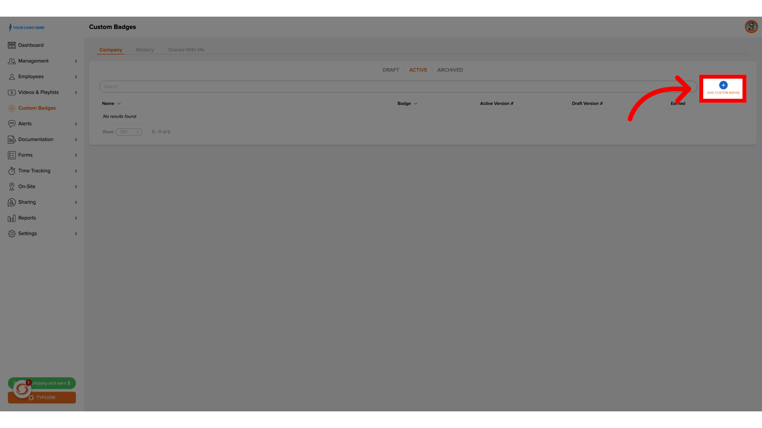
Task: Switch to DRAFT badge filter
Action: [391, 69]
